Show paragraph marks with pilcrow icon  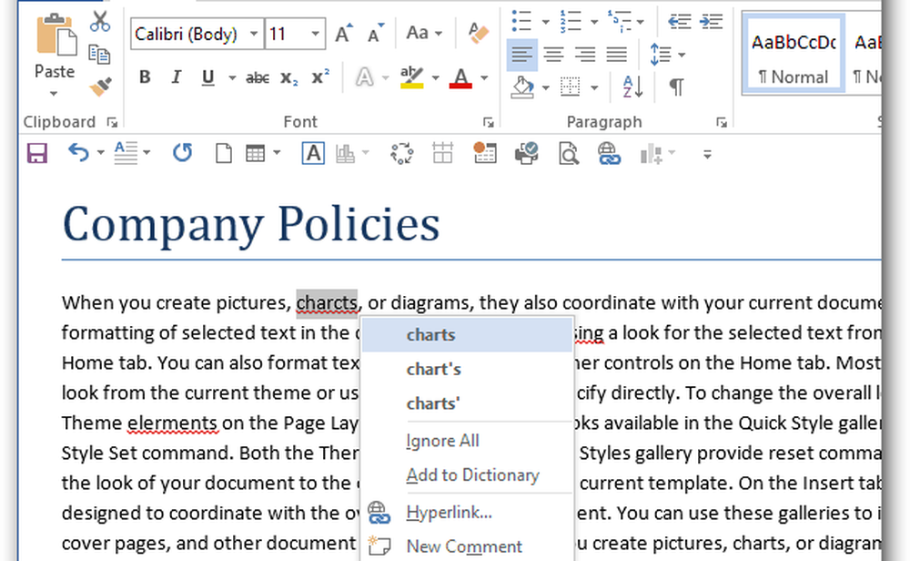pyautogui.click(x=676, y=87)
